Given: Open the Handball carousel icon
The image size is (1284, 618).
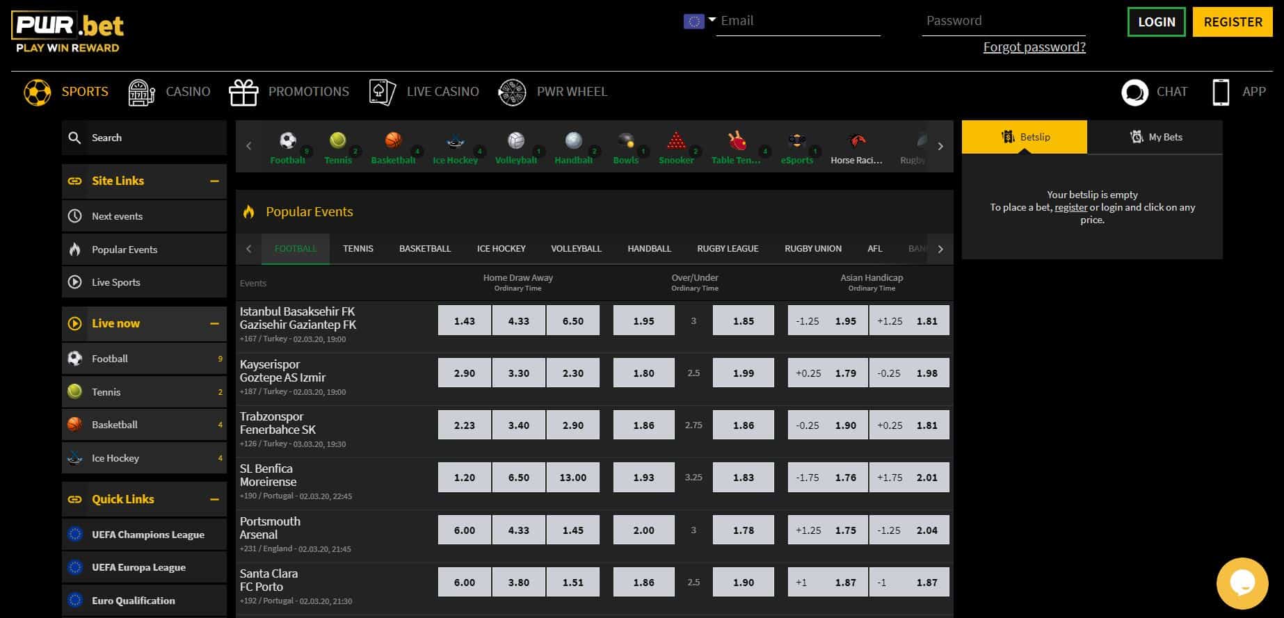Looking at the screenshot, I should tap(574, 141).
